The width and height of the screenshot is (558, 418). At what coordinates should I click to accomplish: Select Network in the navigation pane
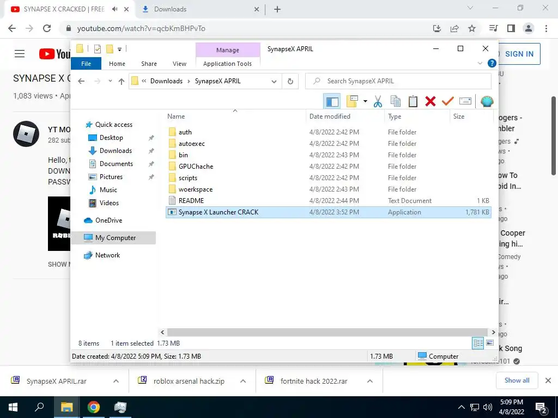(x=107, y=255)
